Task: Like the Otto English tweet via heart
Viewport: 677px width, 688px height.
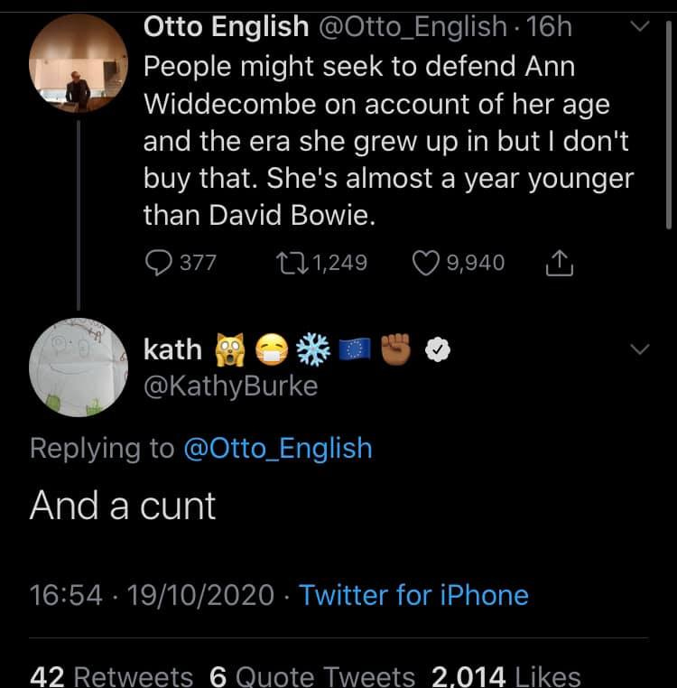Action: coord(424,263)
